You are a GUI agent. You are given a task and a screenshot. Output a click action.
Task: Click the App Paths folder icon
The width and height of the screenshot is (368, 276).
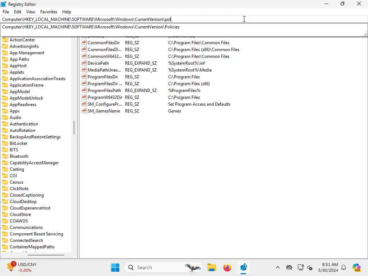pos(5,59)
